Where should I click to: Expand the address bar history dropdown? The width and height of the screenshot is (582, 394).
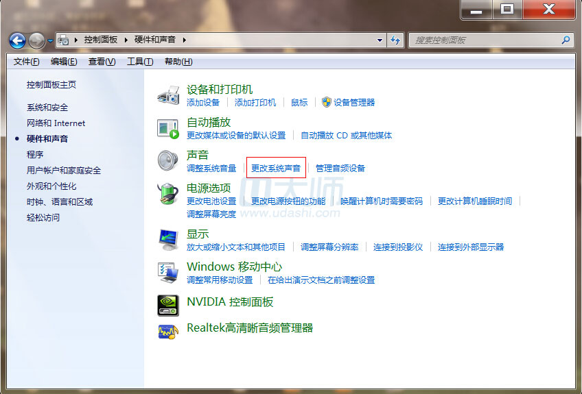[380, 40]
